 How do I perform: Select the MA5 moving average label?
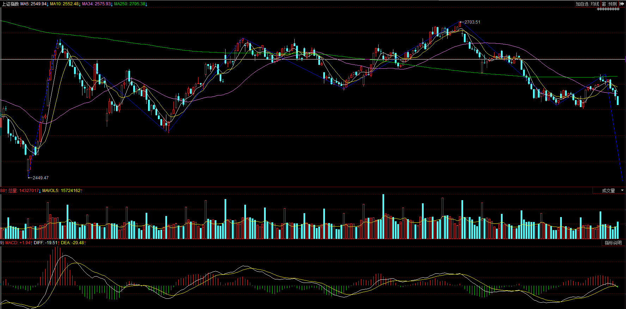point(34,4)
